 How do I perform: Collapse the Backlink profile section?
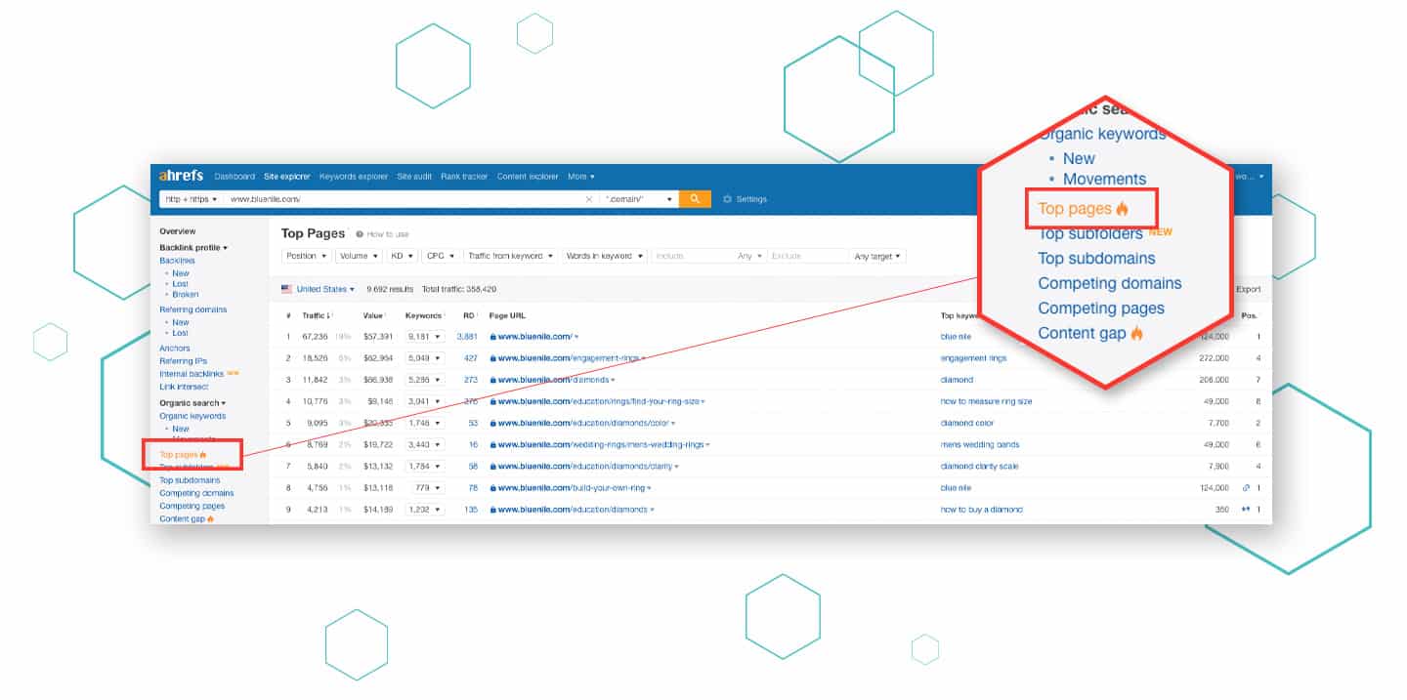[x=193, y=248]
